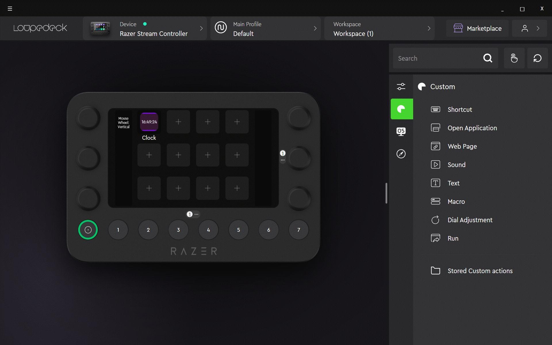Click the top-right device dial

[x=299, y=118]
